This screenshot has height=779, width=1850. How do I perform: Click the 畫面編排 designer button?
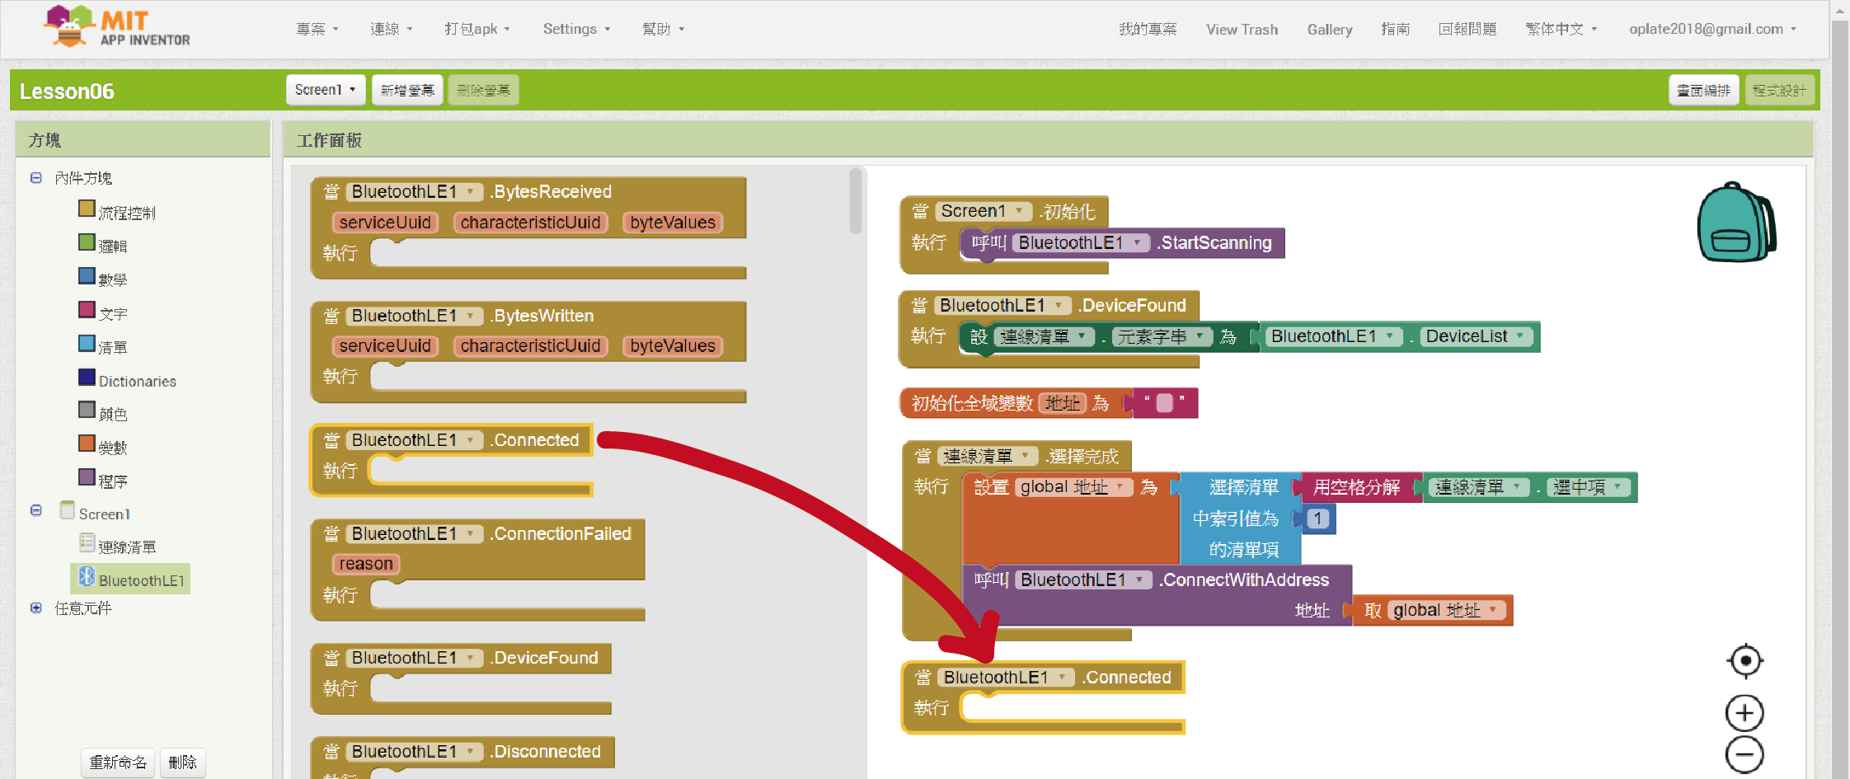[x=1703, y=90]
